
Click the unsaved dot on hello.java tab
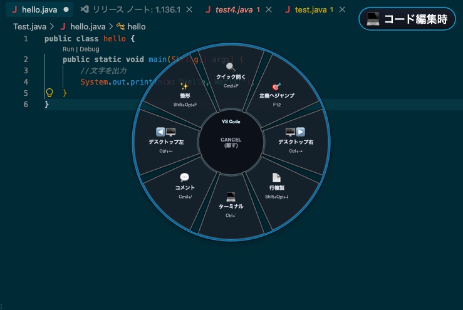pos(66,9)
